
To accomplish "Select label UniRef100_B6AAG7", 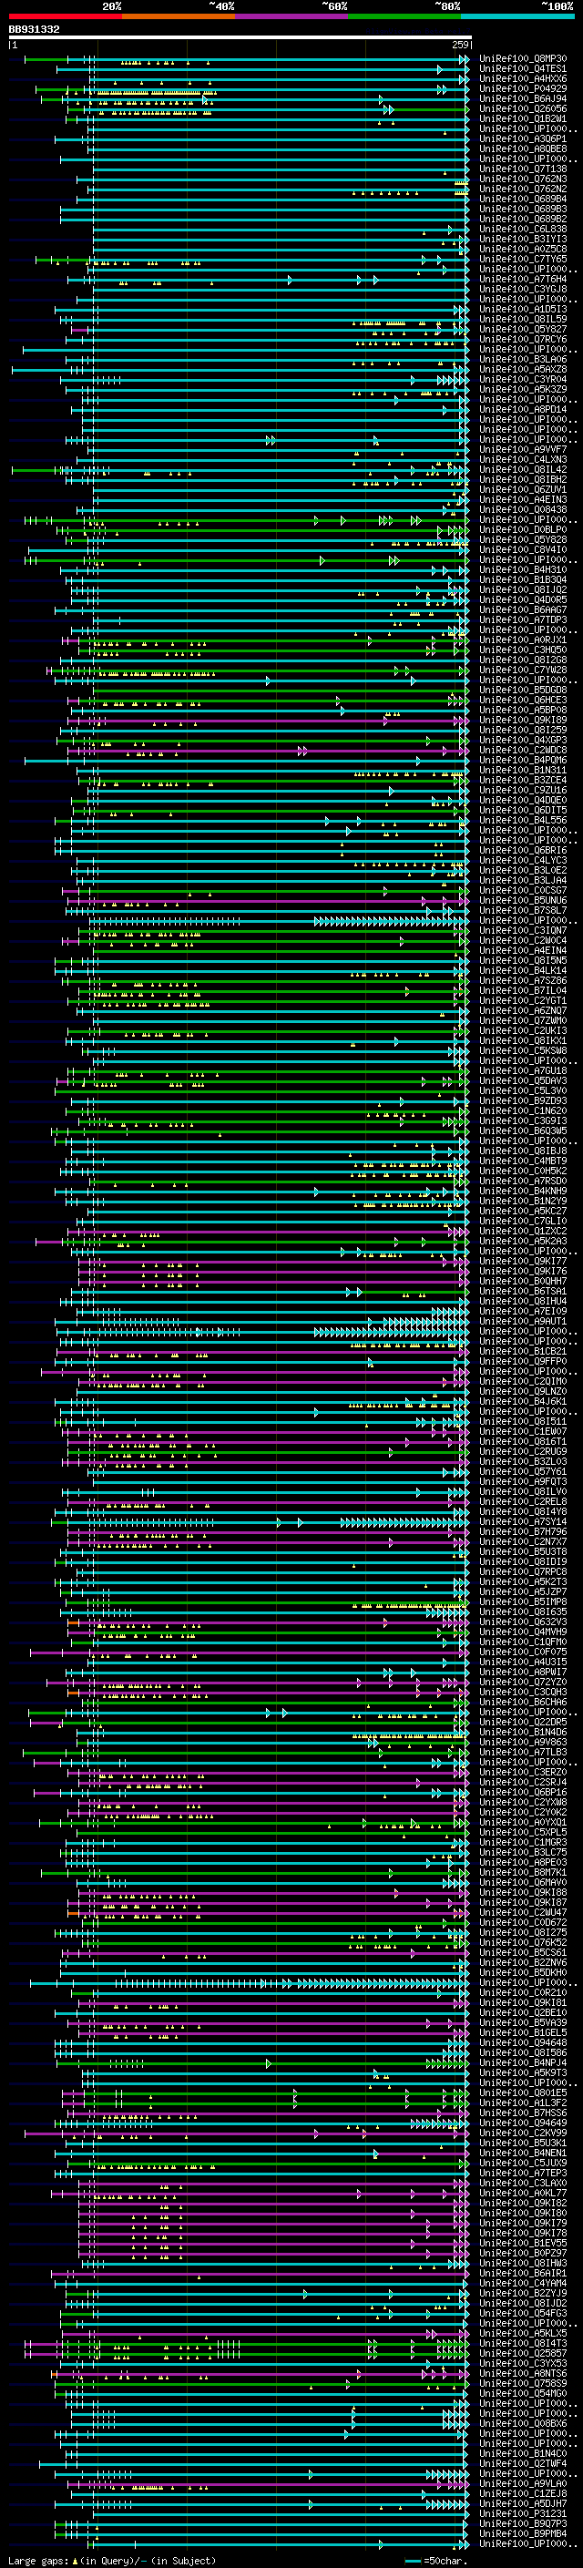I will 523,610.
